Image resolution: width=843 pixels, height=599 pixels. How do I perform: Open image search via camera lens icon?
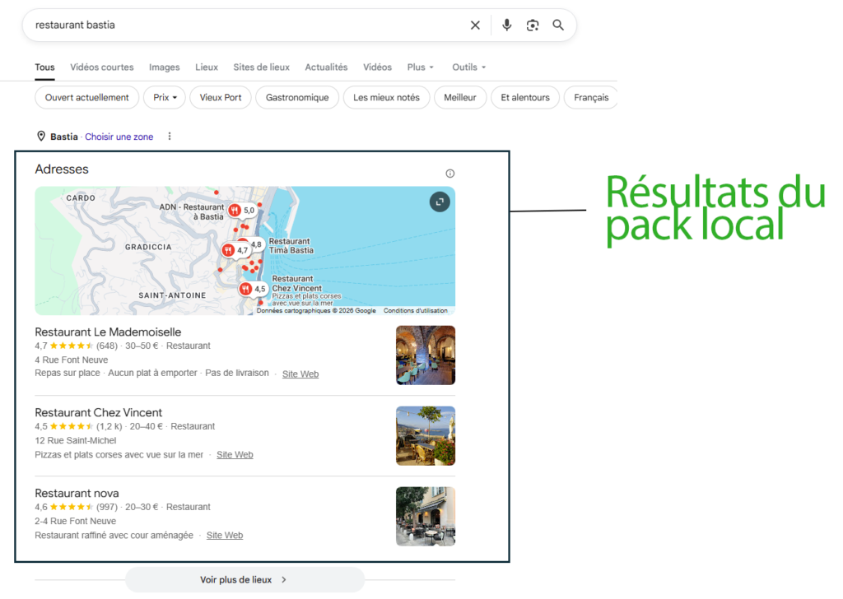(533, 26)
